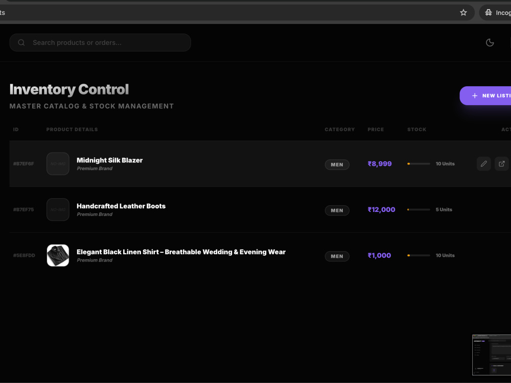
Task: Click product ID #B7EF75
Action: pyautogui.click(x=24, y=210)
